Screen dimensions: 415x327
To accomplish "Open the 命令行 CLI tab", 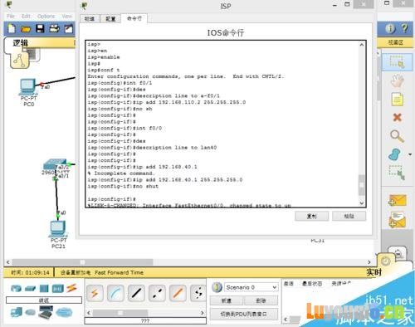I will pos(134,18).
